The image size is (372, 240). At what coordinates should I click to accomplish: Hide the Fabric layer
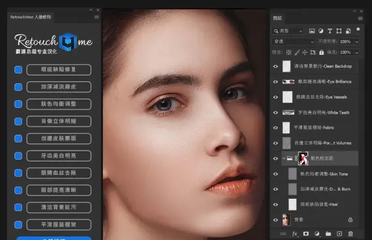pos(275,128)
